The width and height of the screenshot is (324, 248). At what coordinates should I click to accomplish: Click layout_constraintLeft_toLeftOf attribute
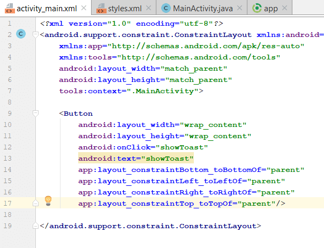point(182,181)
